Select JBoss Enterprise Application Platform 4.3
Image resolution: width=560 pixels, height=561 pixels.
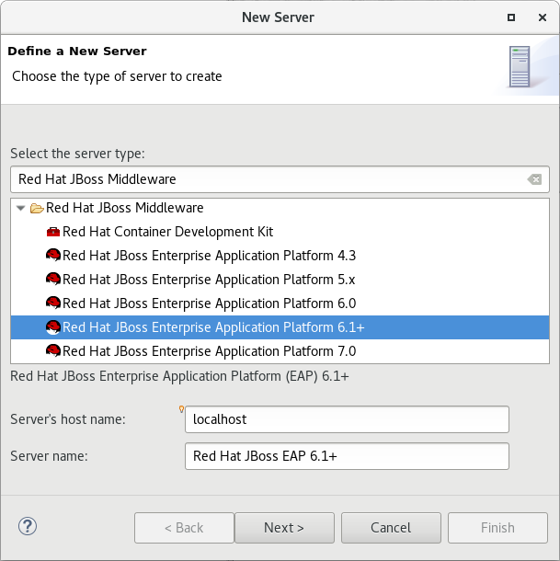click(x=280, y=256)
